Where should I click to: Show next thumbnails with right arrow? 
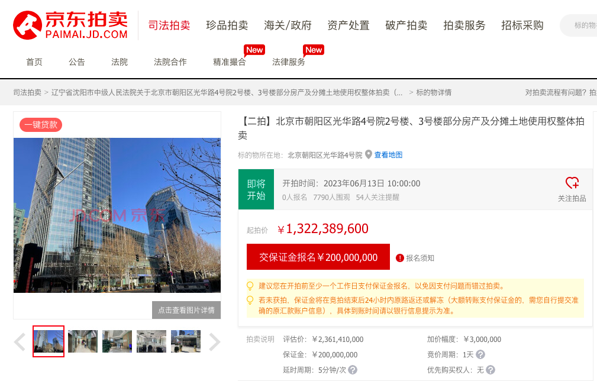tap(214, 342)
